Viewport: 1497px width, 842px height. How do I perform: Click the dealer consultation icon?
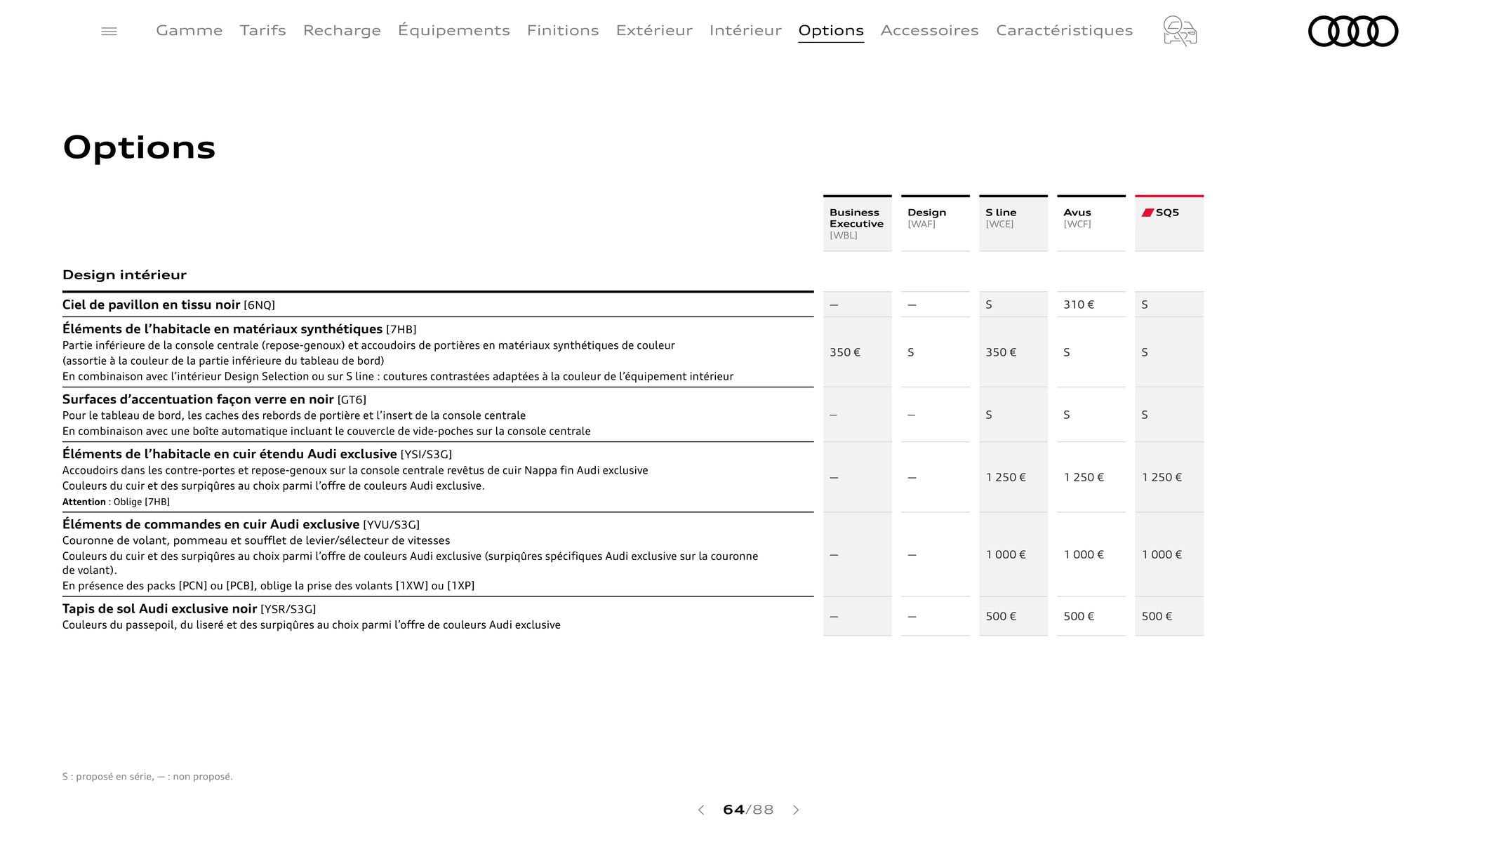1180,31
